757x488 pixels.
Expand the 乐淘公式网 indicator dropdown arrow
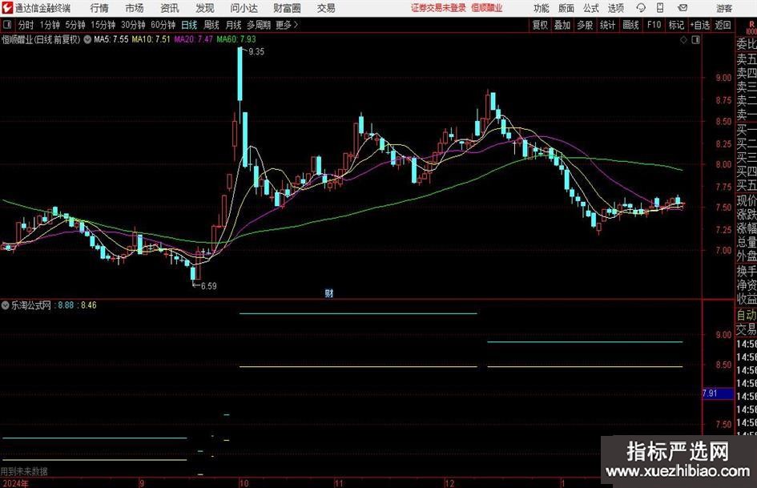(6, 305)
